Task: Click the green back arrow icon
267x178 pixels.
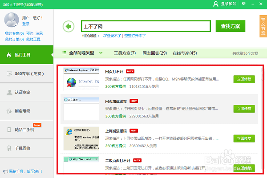Action: click(69, 26)
